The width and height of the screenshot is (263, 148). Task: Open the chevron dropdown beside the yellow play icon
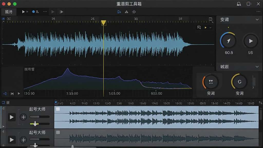pos(210,27)
